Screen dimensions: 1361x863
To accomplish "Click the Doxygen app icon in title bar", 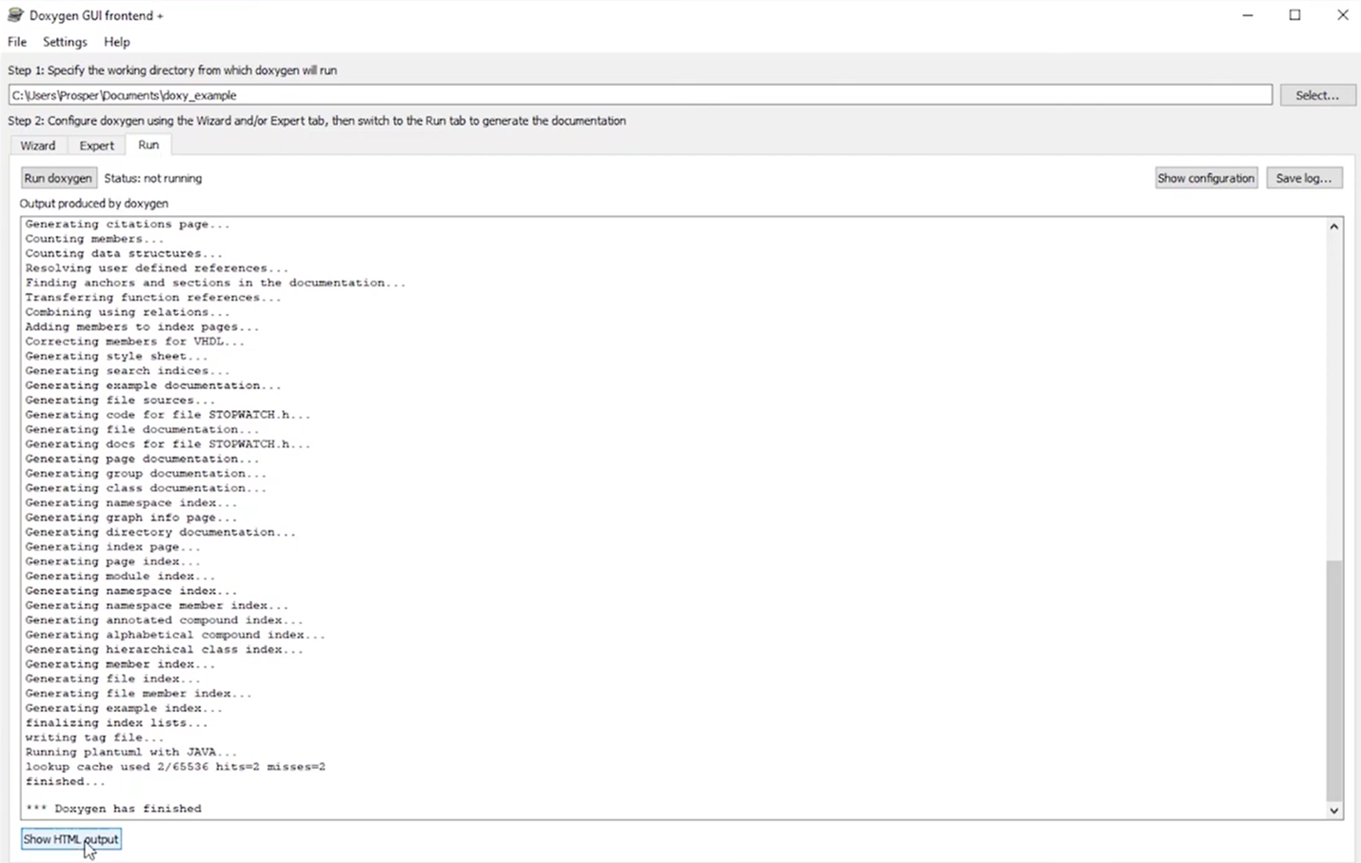I will tap(15, 15).
